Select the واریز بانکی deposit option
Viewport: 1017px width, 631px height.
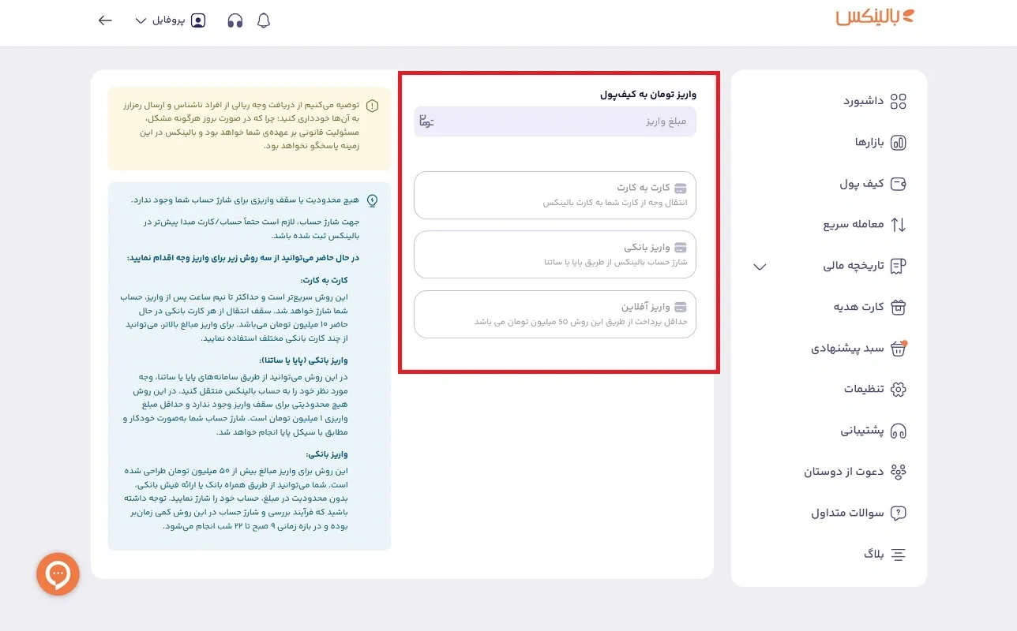point(555,254)
